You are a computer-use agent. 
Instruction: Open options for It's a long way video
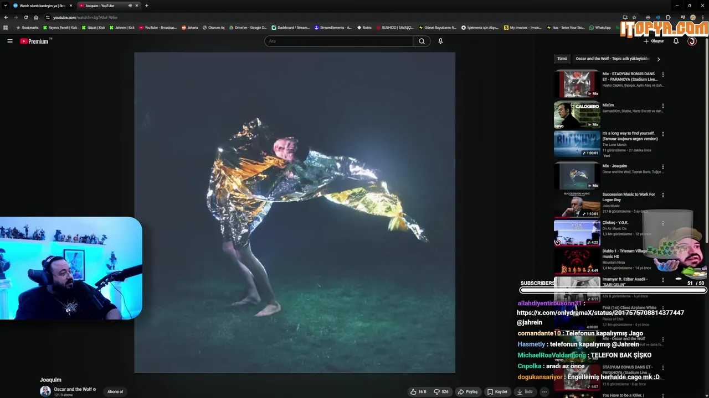662,134
